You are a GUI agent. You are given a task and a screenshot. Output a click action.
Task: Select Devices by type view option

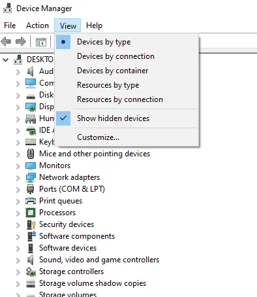[127, 42]
